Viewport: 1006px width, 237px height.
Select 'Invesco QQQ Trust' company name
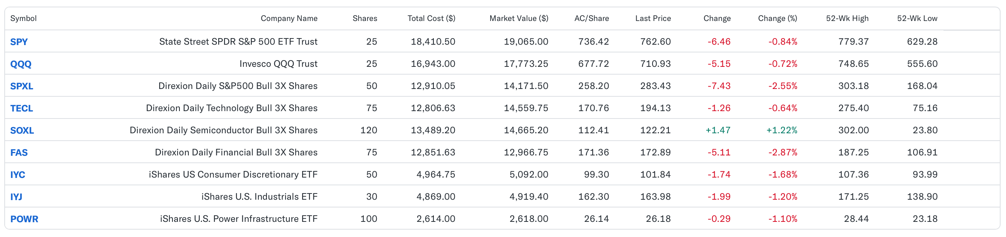tap(278, 64)
